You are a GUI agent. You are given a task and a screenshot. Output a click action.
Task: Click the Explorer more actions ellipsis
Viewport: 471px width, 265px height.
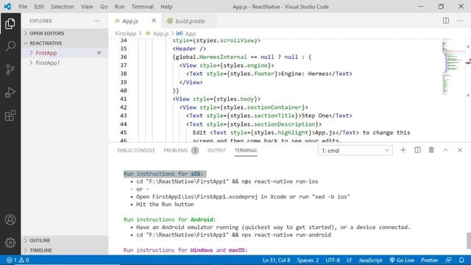pyautogui.click(x=96, y=21)
